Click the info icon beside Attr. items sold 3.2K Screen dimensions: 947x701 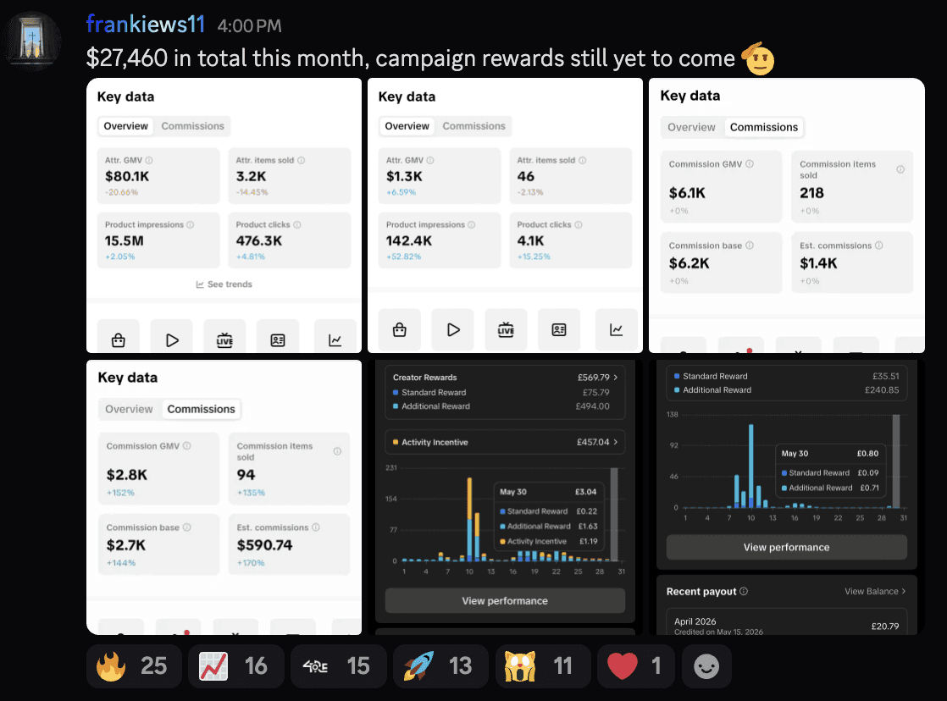(302, 161)
